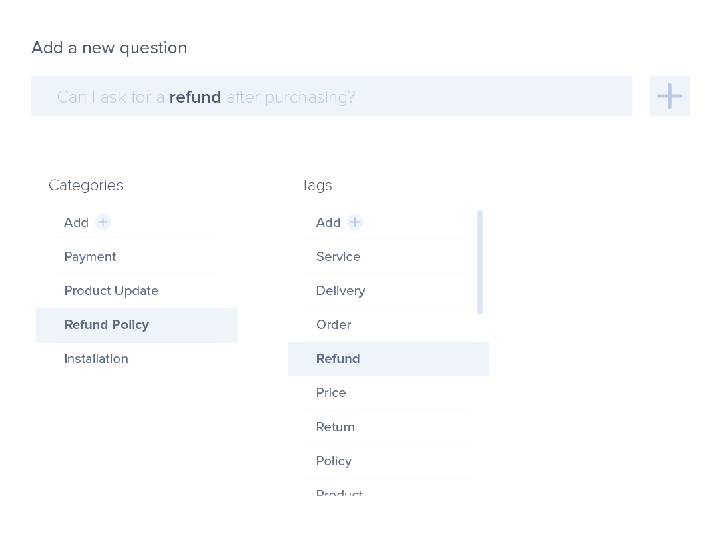
Task: Click the Add icon under Tags
Action: point(355,222)
